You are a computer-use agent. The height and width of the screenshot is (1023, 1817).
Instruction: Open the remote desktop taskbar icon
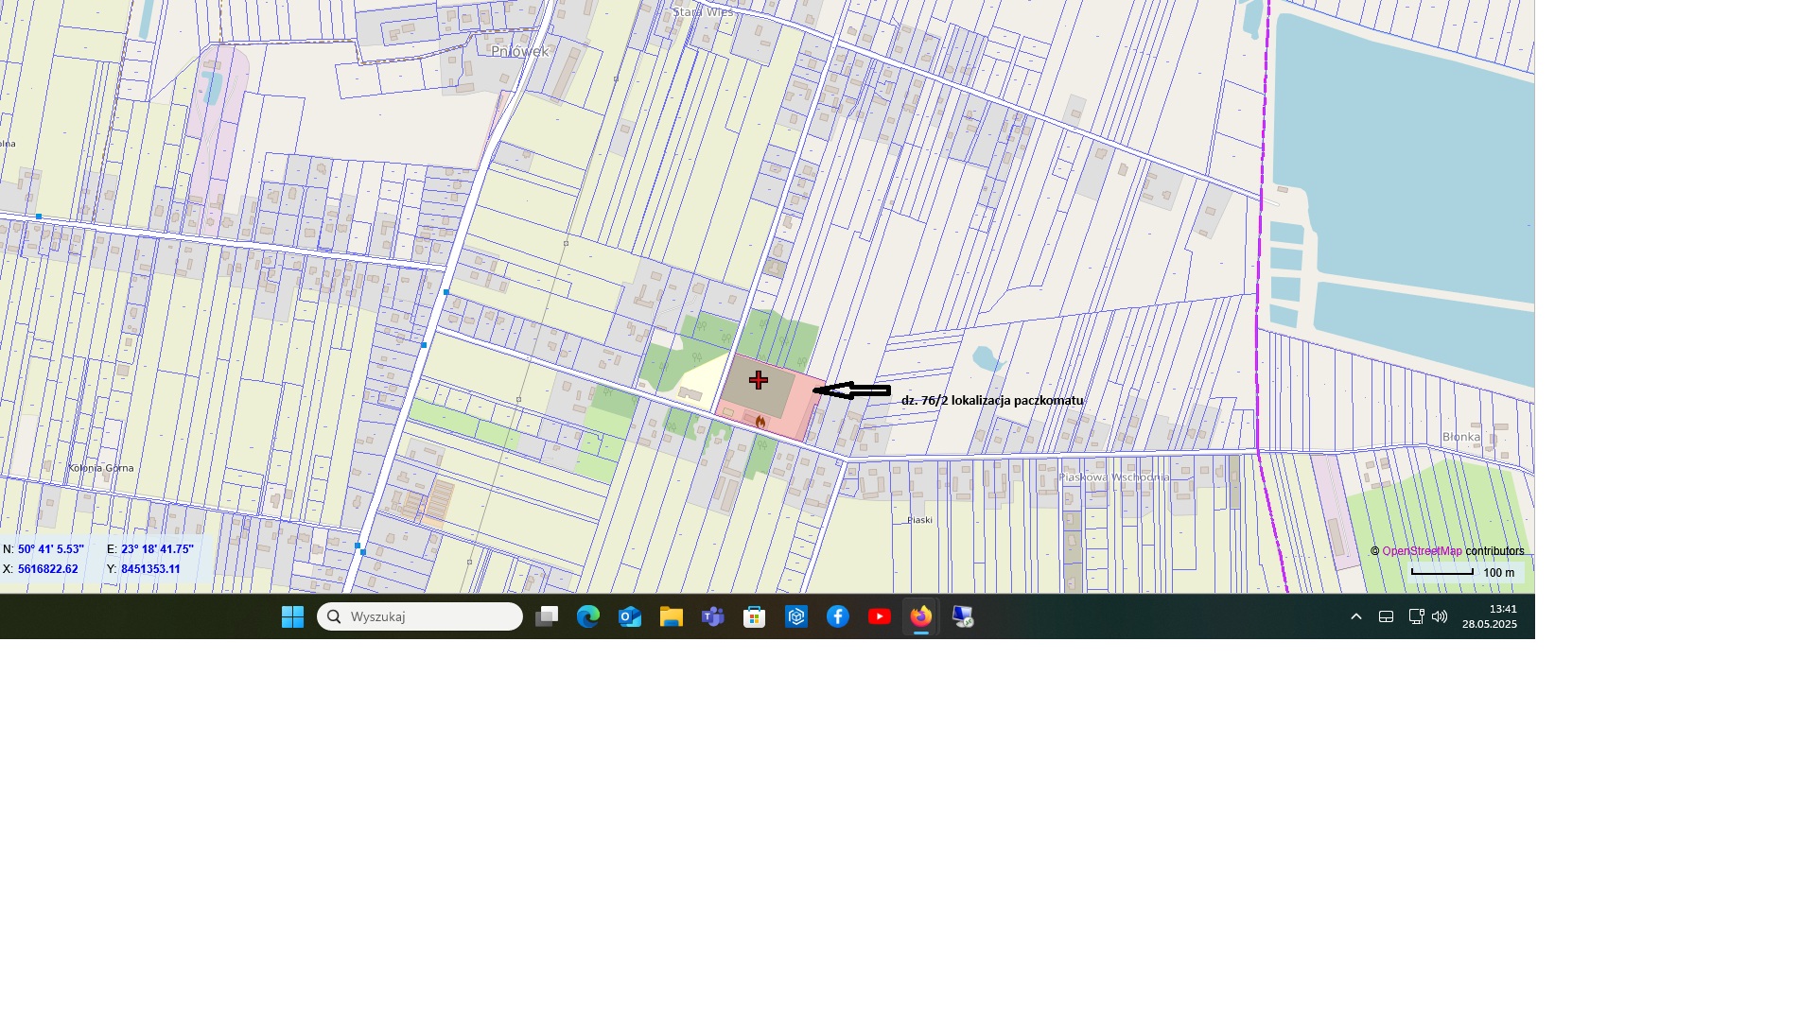pyautogui.click(x=963, y=617)
